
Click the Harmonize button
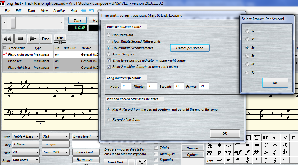86,160
